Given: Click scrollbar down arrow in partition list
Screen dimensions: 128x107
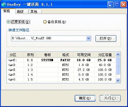Looking at the screenshot, I should pos(118,81).
